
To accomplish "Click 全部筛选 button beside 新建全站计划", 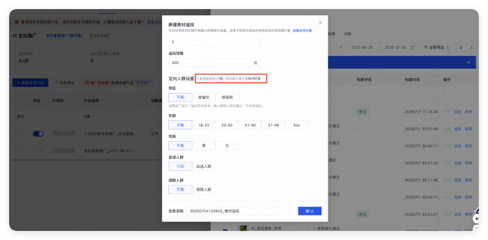I will tap(64, 83).
